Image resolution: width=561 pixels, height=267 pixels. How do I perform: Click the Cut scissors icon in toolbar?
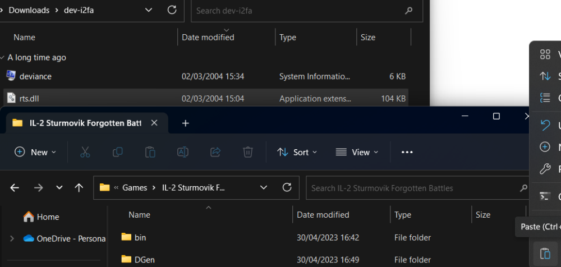pyautogui.click(x=85, y=152)
